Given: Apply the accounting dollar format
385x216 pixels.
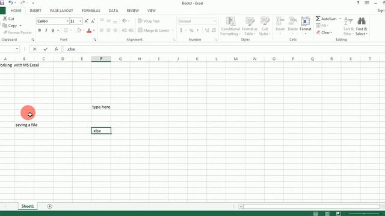Looking at the screenshot, I should point(181,31).
